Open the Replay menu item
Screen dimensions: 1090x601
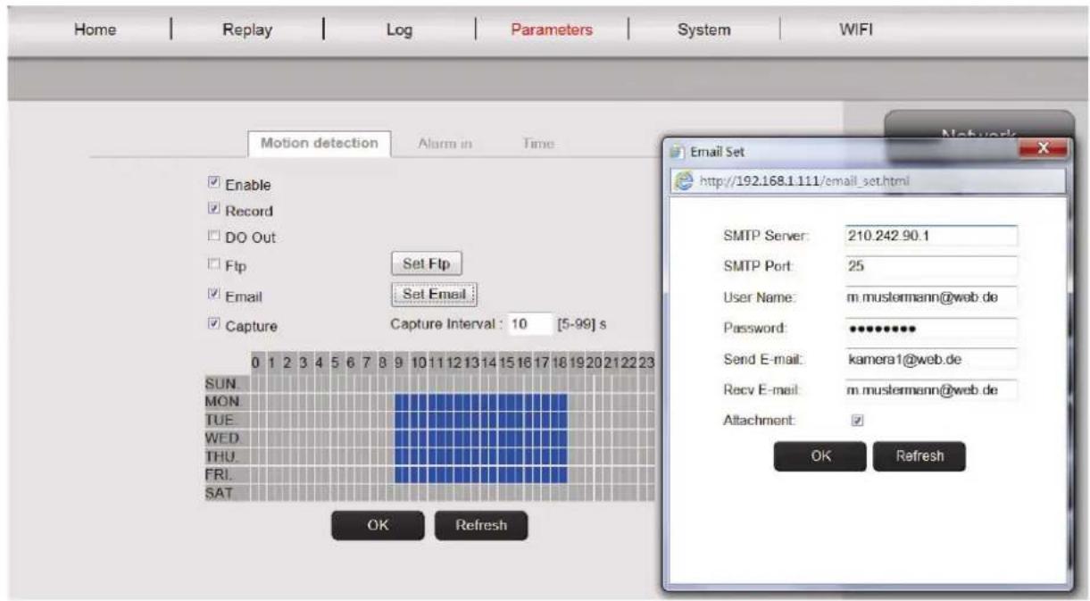point(246,29)
